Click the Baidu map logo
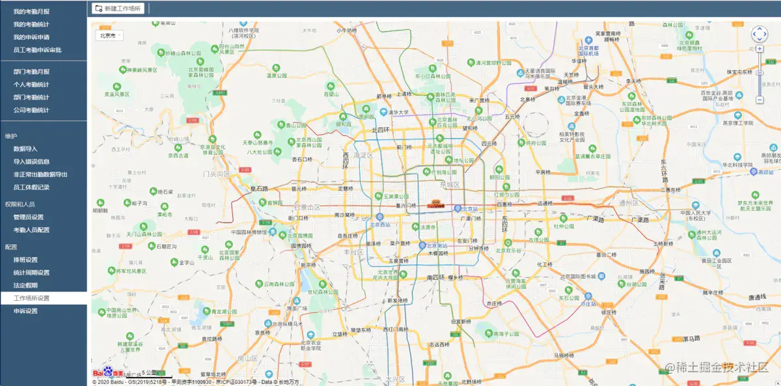The image size is (781, 386). (x=108, y=373)
